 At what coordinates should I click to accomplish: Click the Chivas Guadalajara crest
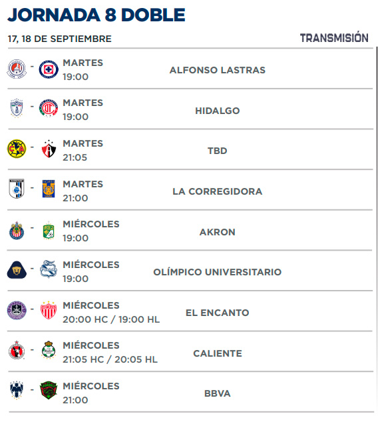(x=17, y=231)
